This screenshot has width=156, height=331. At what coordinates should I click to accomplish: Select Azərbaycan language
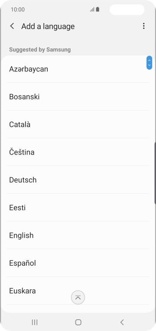coord(78,69)
